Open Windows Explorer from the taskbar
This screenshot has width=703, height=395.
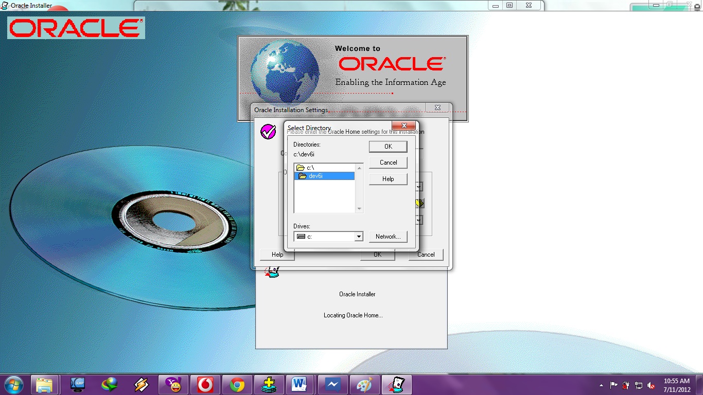point(45,385)
